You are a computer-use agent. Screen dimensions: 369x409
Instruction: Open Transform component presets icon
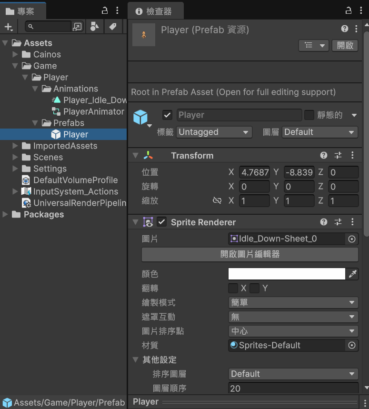coord(338,156)
